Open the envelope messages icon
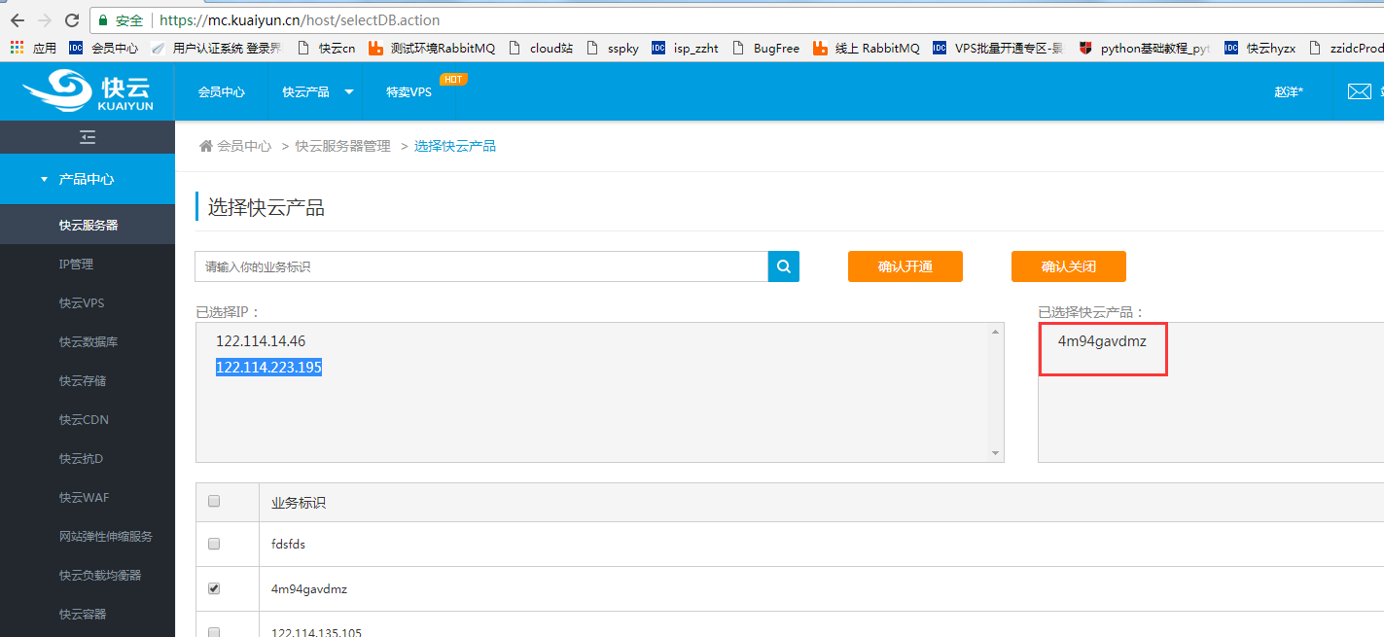 pyautogui.click(x=1359, y=91)
